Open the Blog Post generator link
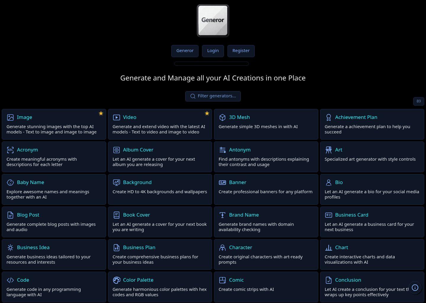 (28, 215)
